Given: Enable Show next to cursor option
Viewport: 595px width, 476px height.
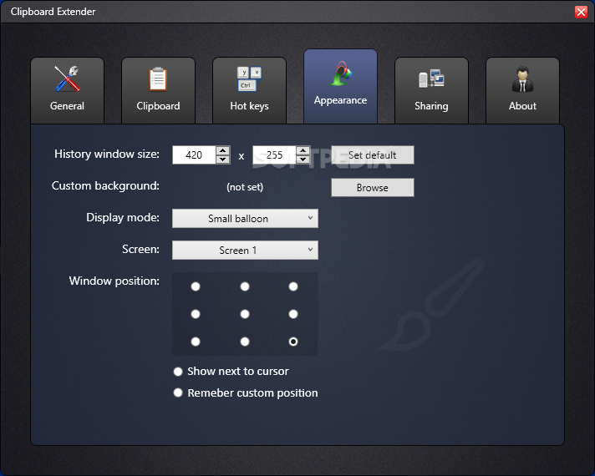Looking at the screenshot, I should click(231, 372).
